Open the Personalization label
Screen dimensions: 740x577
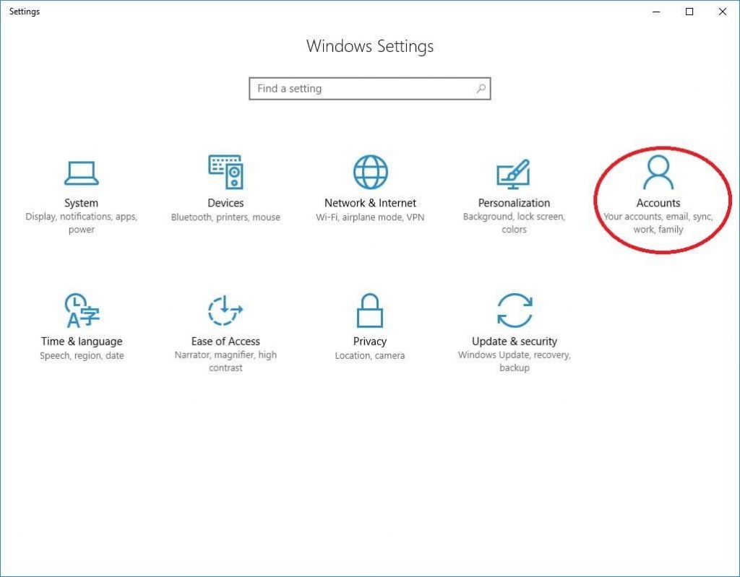coord(514,203)
